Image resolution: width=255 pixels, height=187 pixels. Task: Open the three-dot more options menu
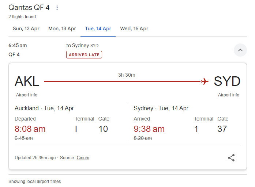[57, 8]
